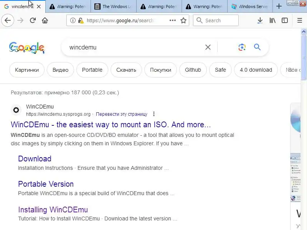Open the Library bookmarks icon

click(x=272, y=20)
